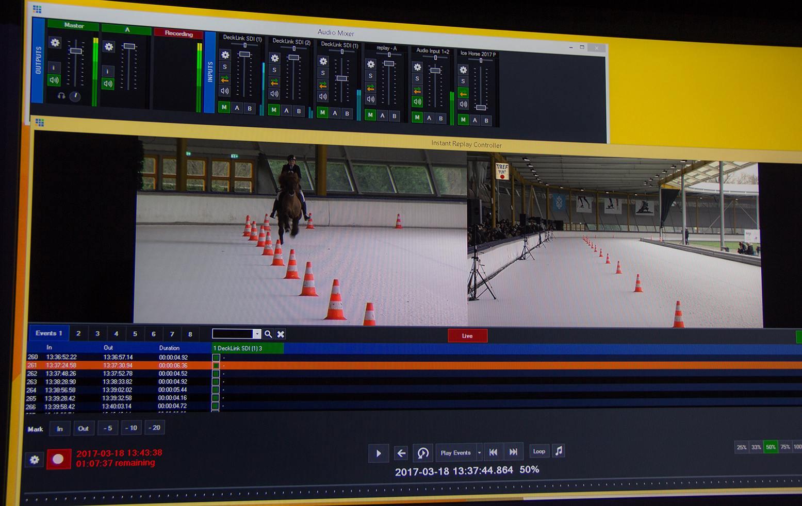Route DeckLink SDI (2) to bus A

(287, 110)
